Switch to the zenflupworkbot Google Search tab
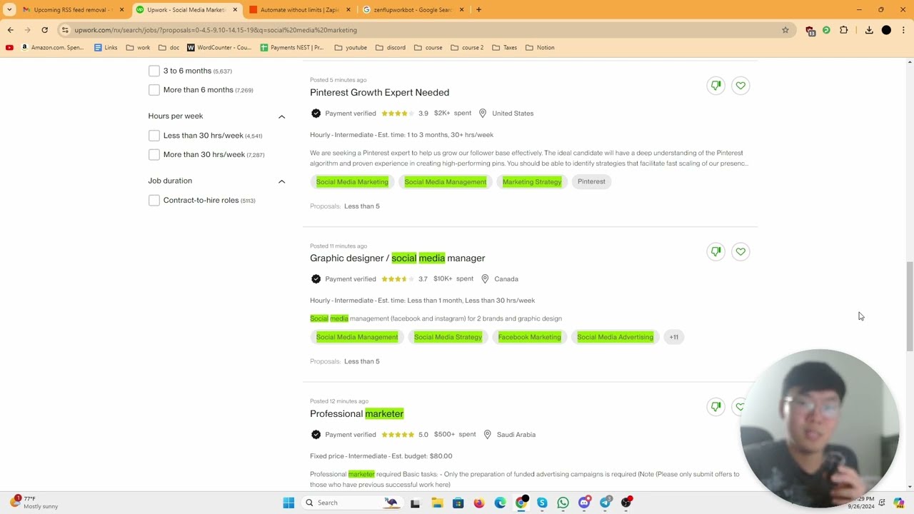Viewport: 914px width, 514px height. pos(412,10)
